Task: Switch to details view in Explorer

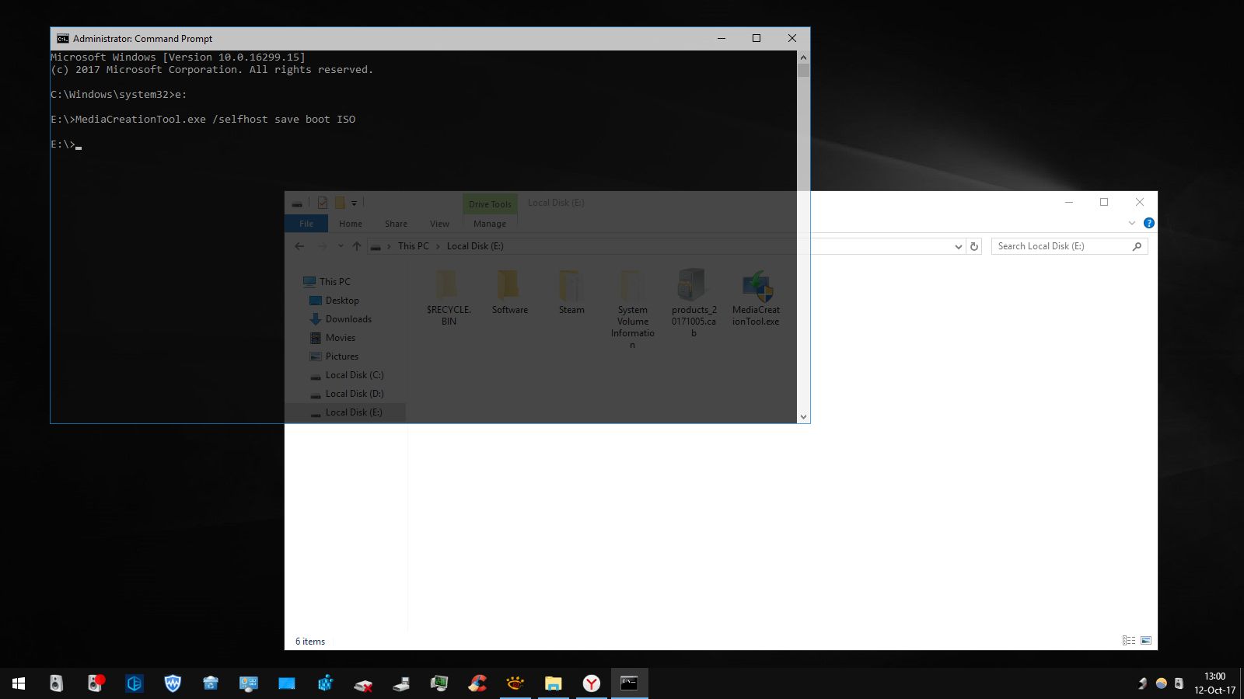Action: point(1128,641)
